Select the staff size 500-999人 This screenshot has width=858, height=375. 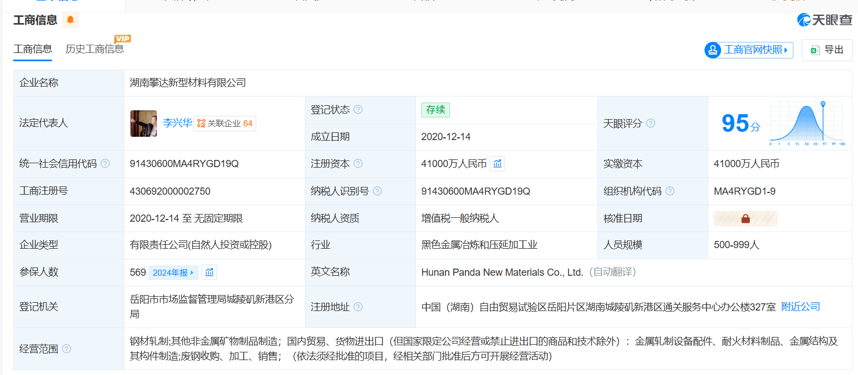point(737,245)
